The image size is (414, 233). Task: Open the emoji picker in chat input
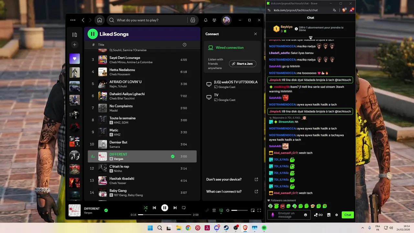(306, 215)
